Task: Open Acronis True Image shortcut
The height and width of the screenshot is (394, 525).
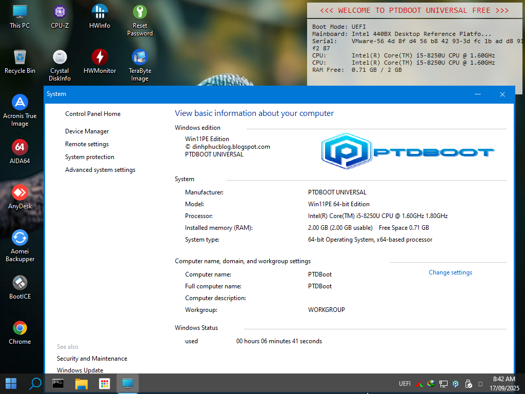Action: (19, 103)
